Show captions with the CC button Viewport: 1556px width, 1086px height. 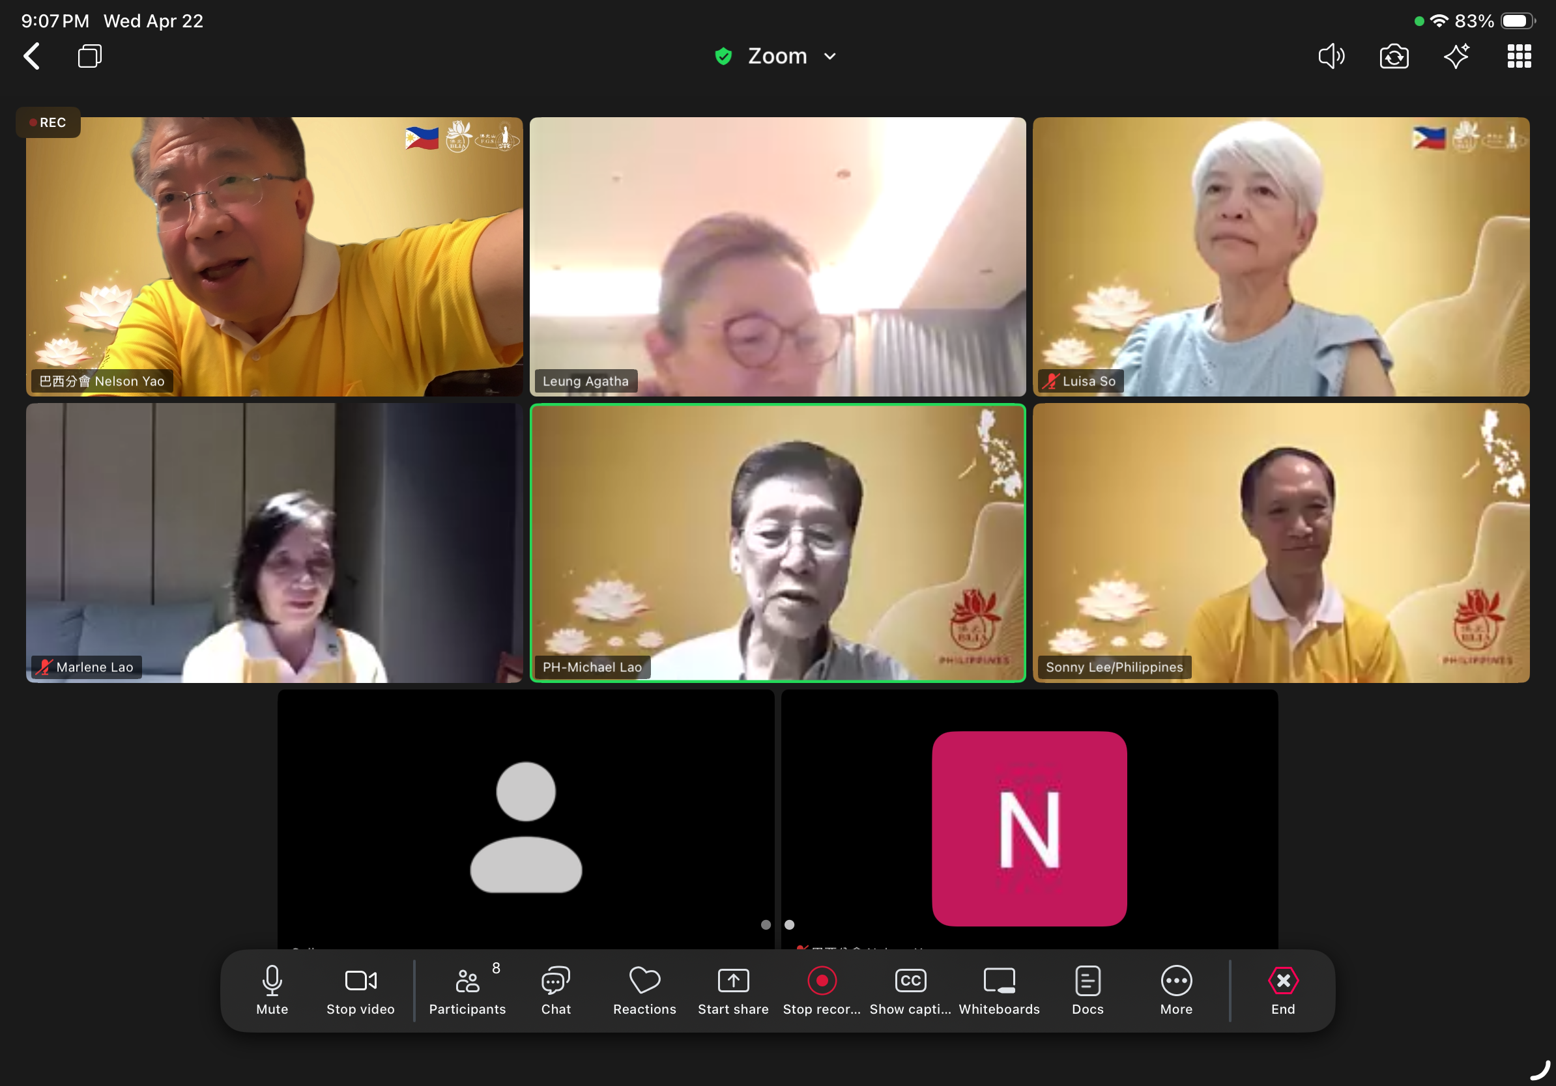(x=910, y=989)
